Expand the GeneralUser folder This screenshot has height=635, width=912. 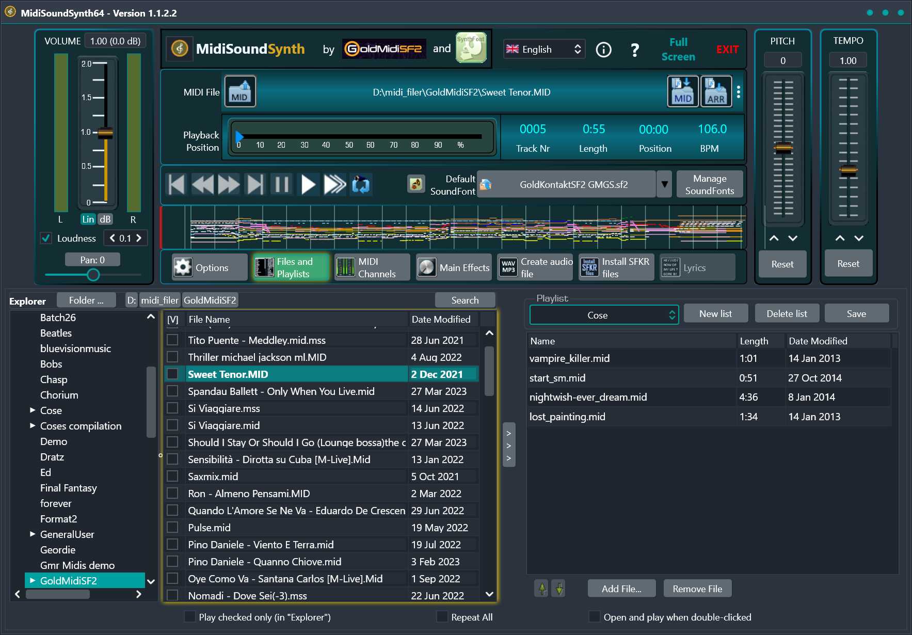(33, 534)
